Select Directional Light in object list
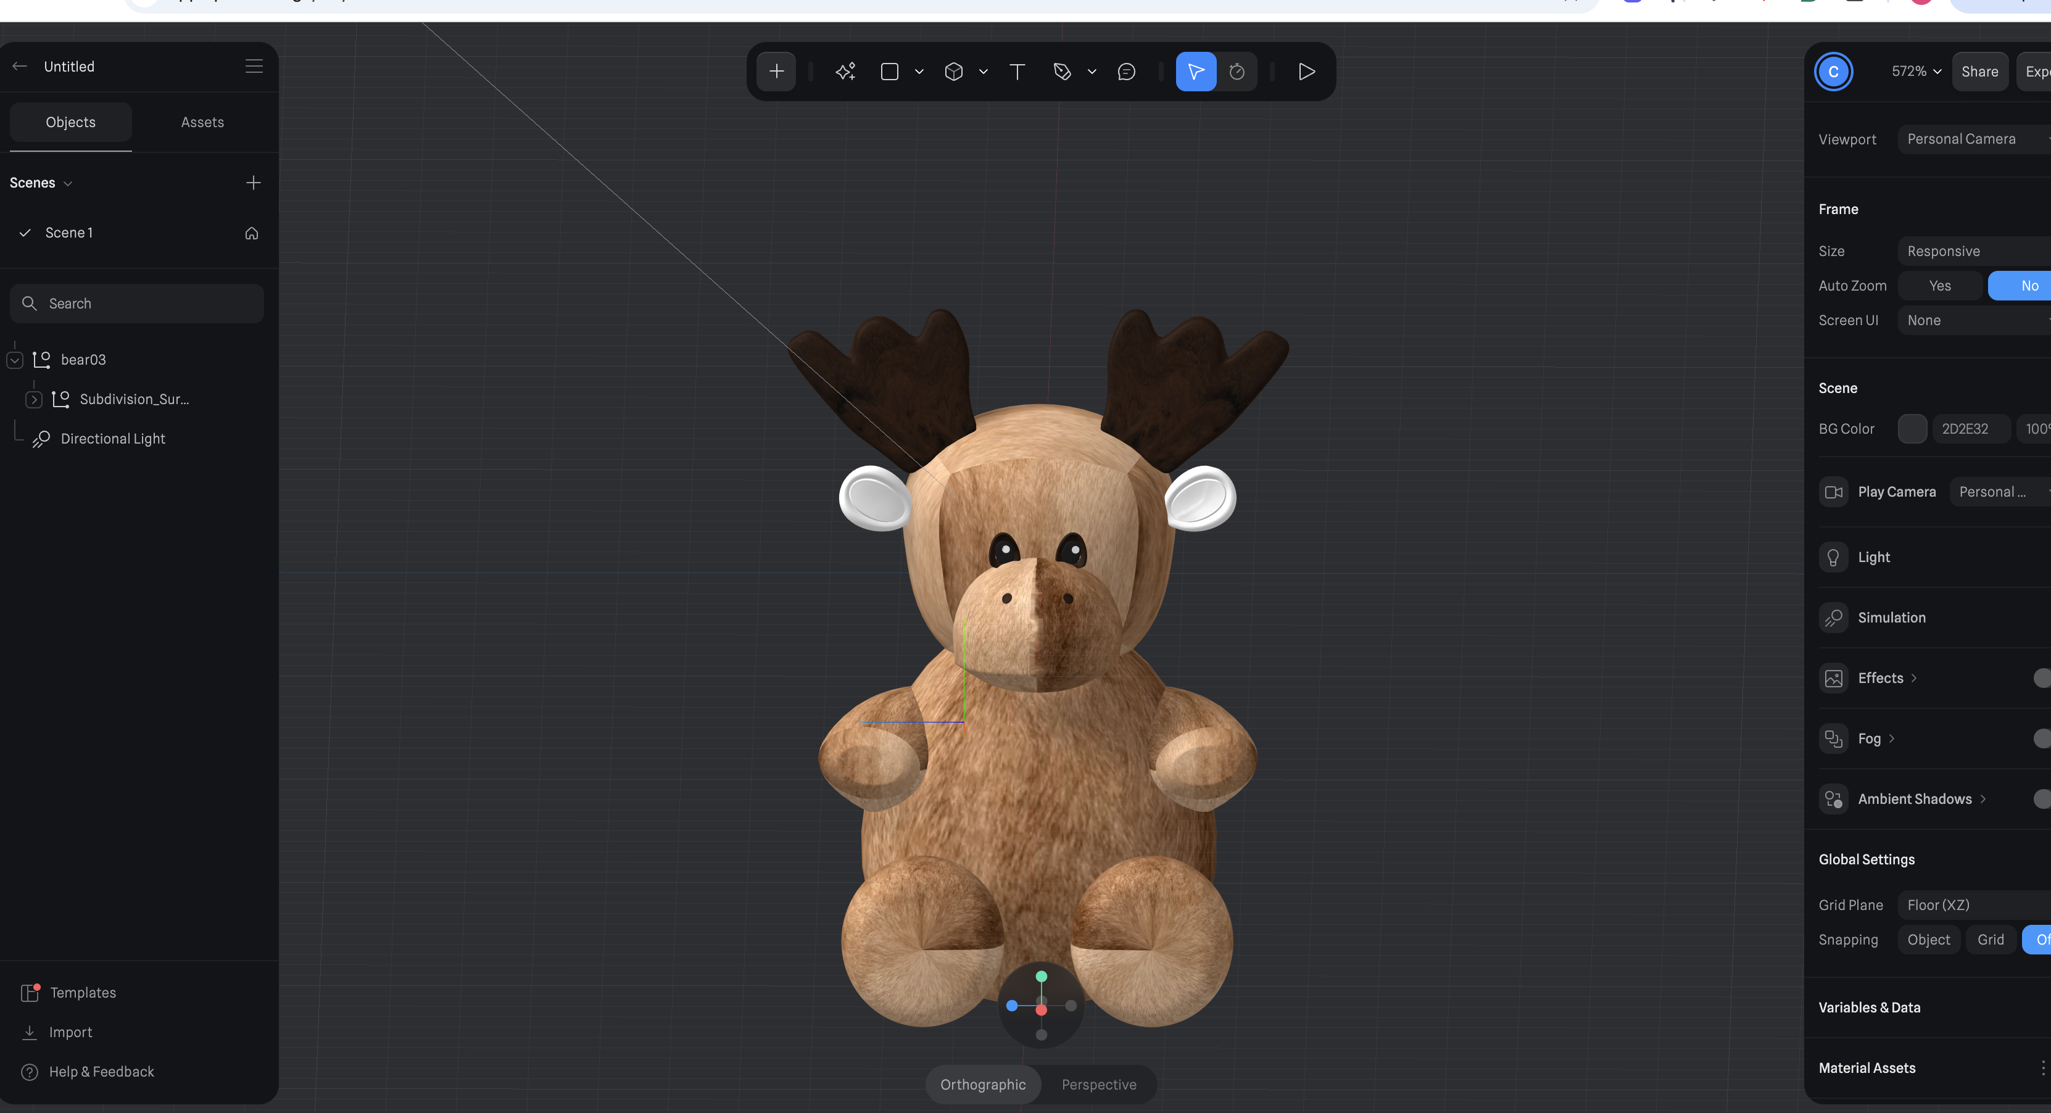This screenshot has width=2051, height=1113. click(x=112, y=439)
